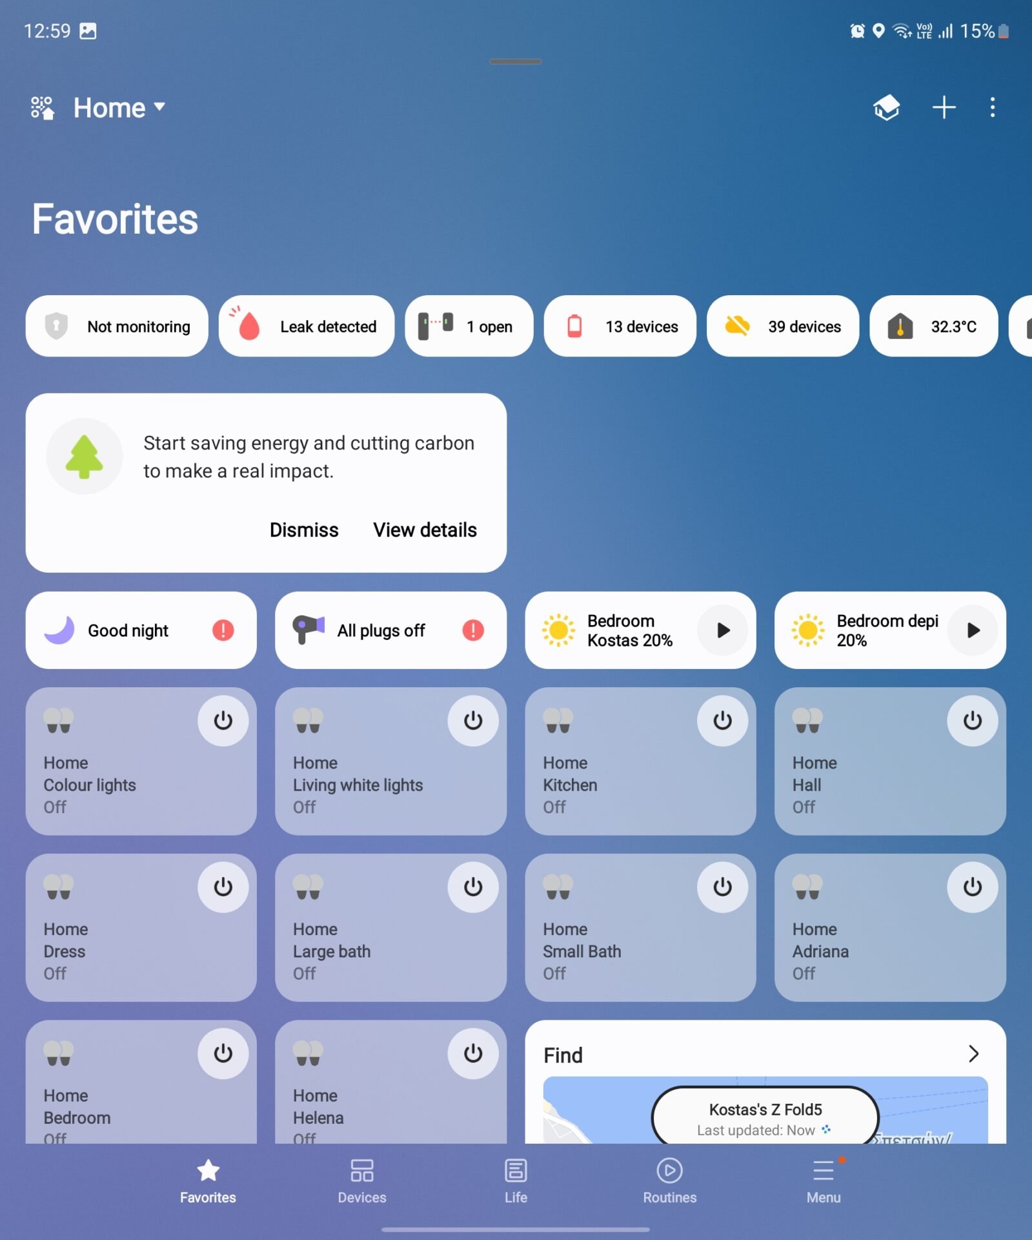Turn on the Kitchen lights power button
Image resolution: width=1032 pixels, height=1240 pixels.
[723, 721]
